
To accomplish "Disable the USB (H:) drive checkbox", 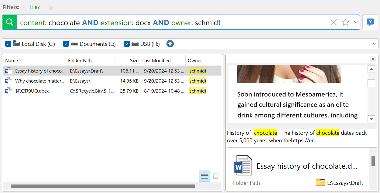I will click(127, 44).
